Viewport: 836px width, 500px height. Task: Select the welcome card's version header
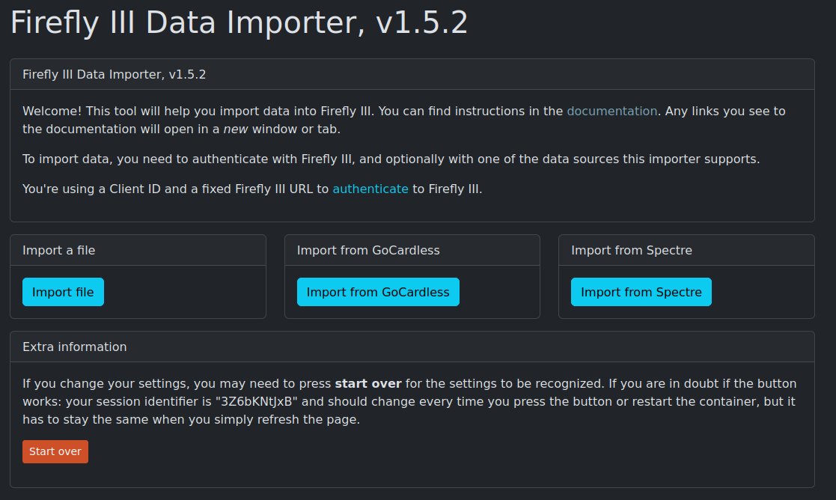[x=115, y=74]
